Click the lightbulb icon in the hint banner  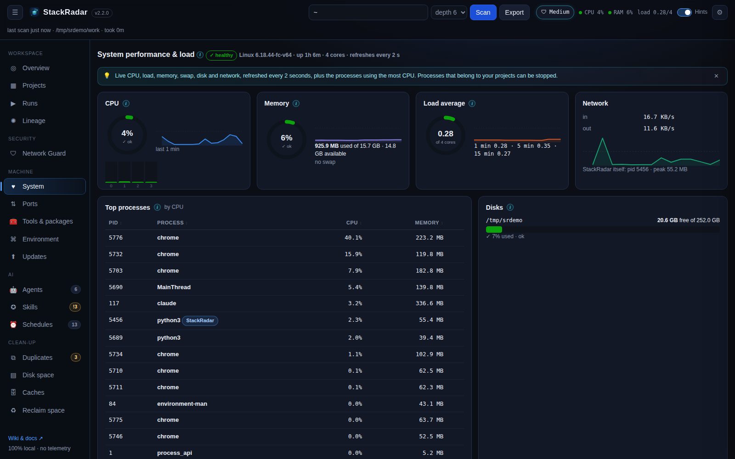pos(107,76)
